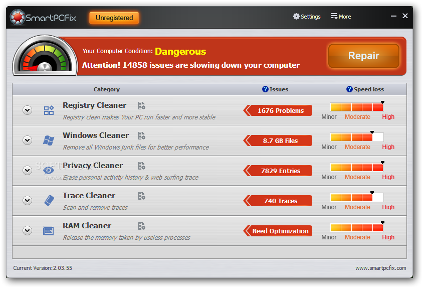The image size is (423, 288).
Task: Open the More menu
Action: pyautogui.click(x=341, y=17)
